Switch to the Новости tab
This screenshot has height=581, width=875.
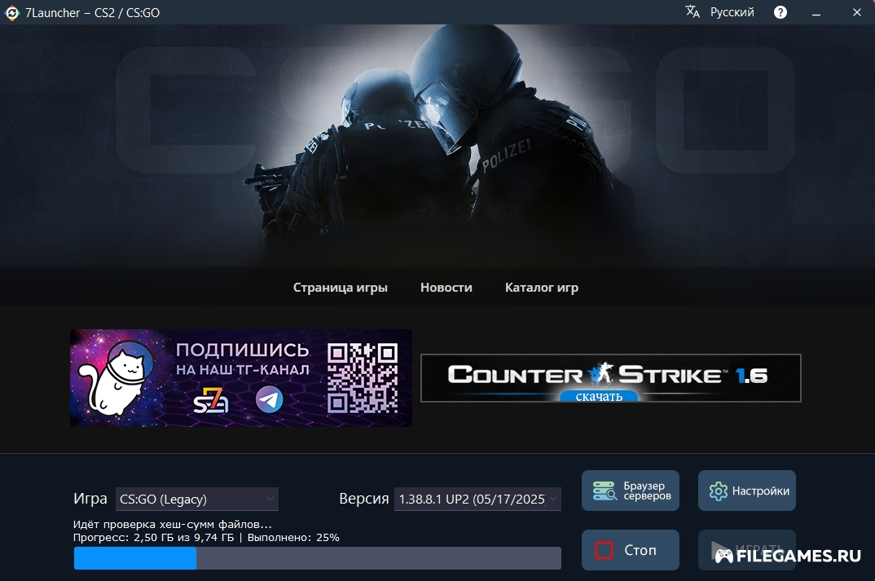point(446,288)
